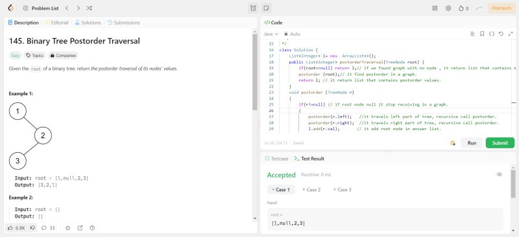Click the green Submit button
The height and width of the screenshot is (237, 519).
pos(500,143)
